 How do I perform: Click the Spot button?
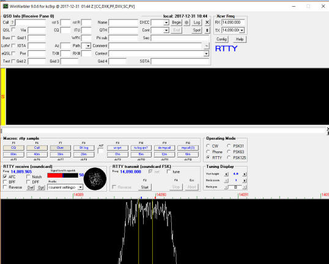click(196, 30)
